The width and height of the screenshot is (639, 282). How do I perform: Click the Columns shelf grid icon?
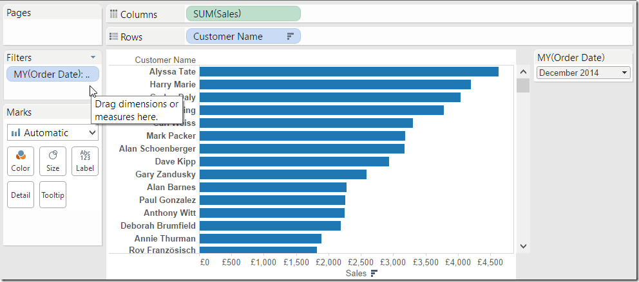113,14
